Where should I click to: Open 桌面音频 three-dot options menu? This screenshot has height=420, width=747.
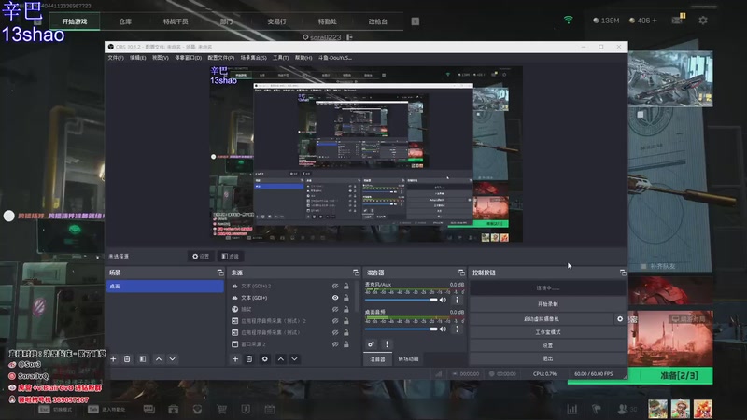coord(457,329)
